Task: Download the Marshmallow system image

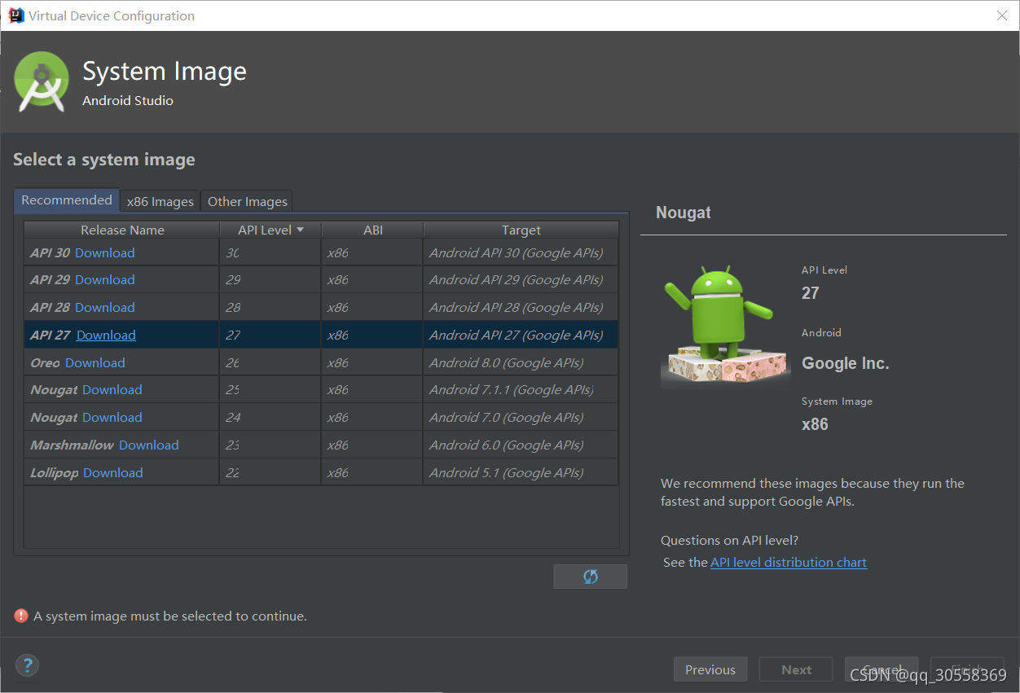Action: [149, 445]
